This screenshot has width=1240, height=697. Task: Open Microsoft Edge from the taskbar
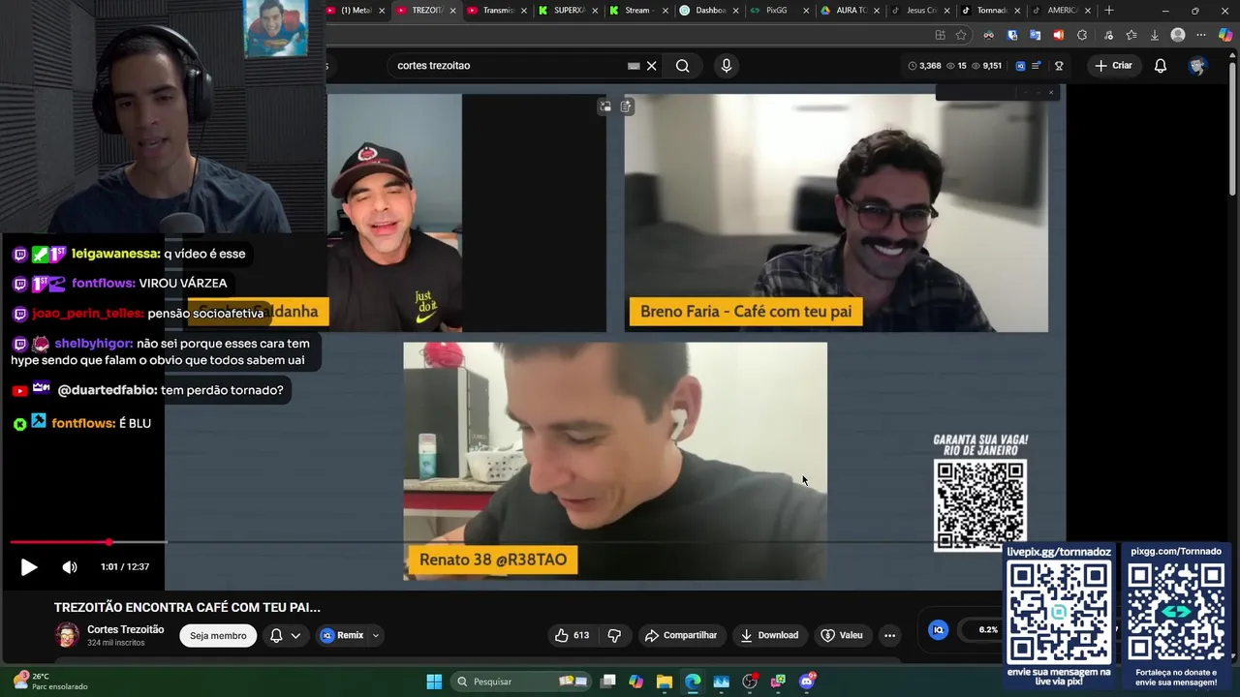[x=693, y=682]
